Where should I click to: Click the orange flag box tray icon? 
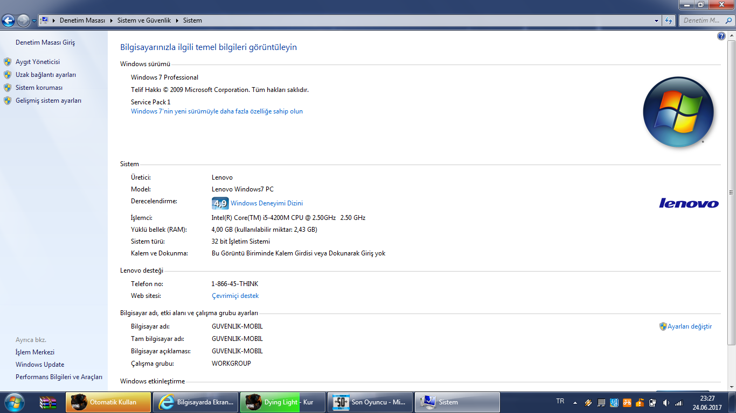[x=640, y=402]
